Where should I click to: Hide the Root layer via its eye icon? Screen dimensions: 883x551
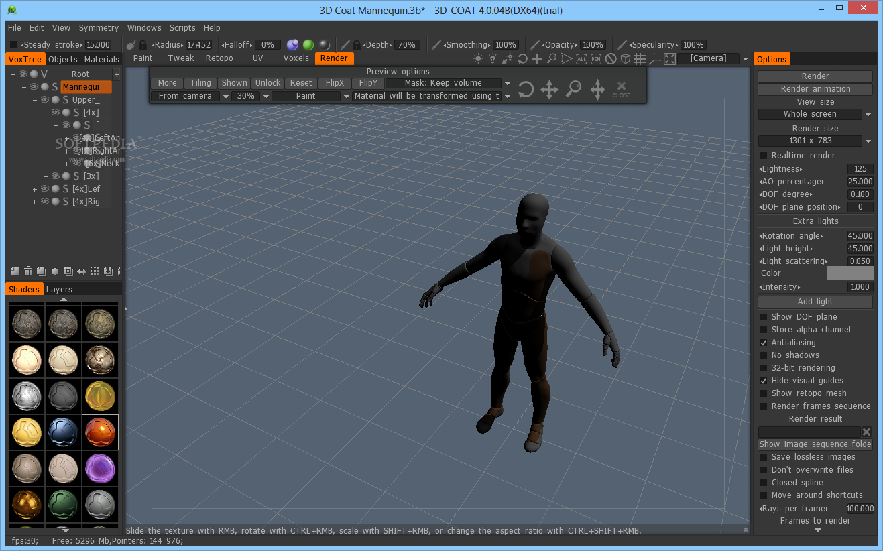tap(23, 74)
